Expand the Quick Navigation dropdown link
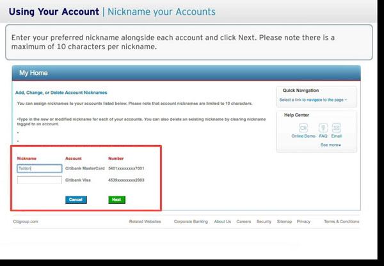 pos(313,100)
